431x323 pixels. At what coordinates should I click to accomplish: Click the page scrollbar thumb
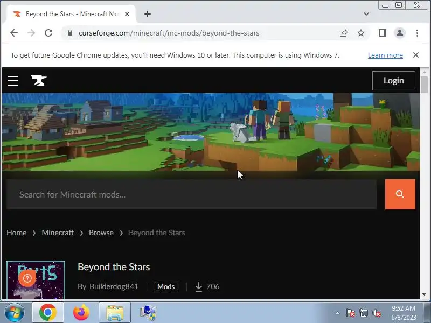coord(424,85)
